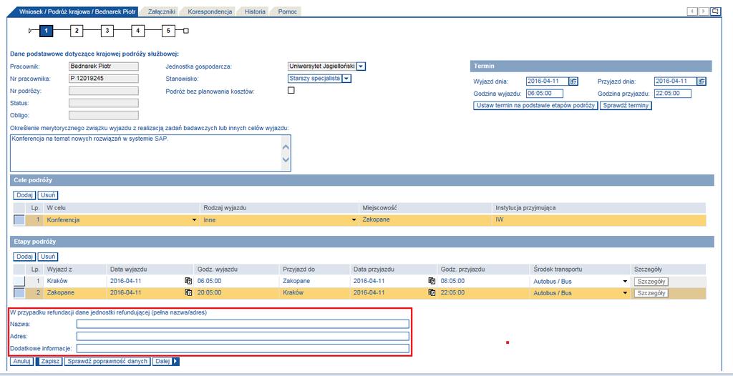Tick Podróż bez planowania kosztów checkbox

pyautogui.click(x=291, y=91)
